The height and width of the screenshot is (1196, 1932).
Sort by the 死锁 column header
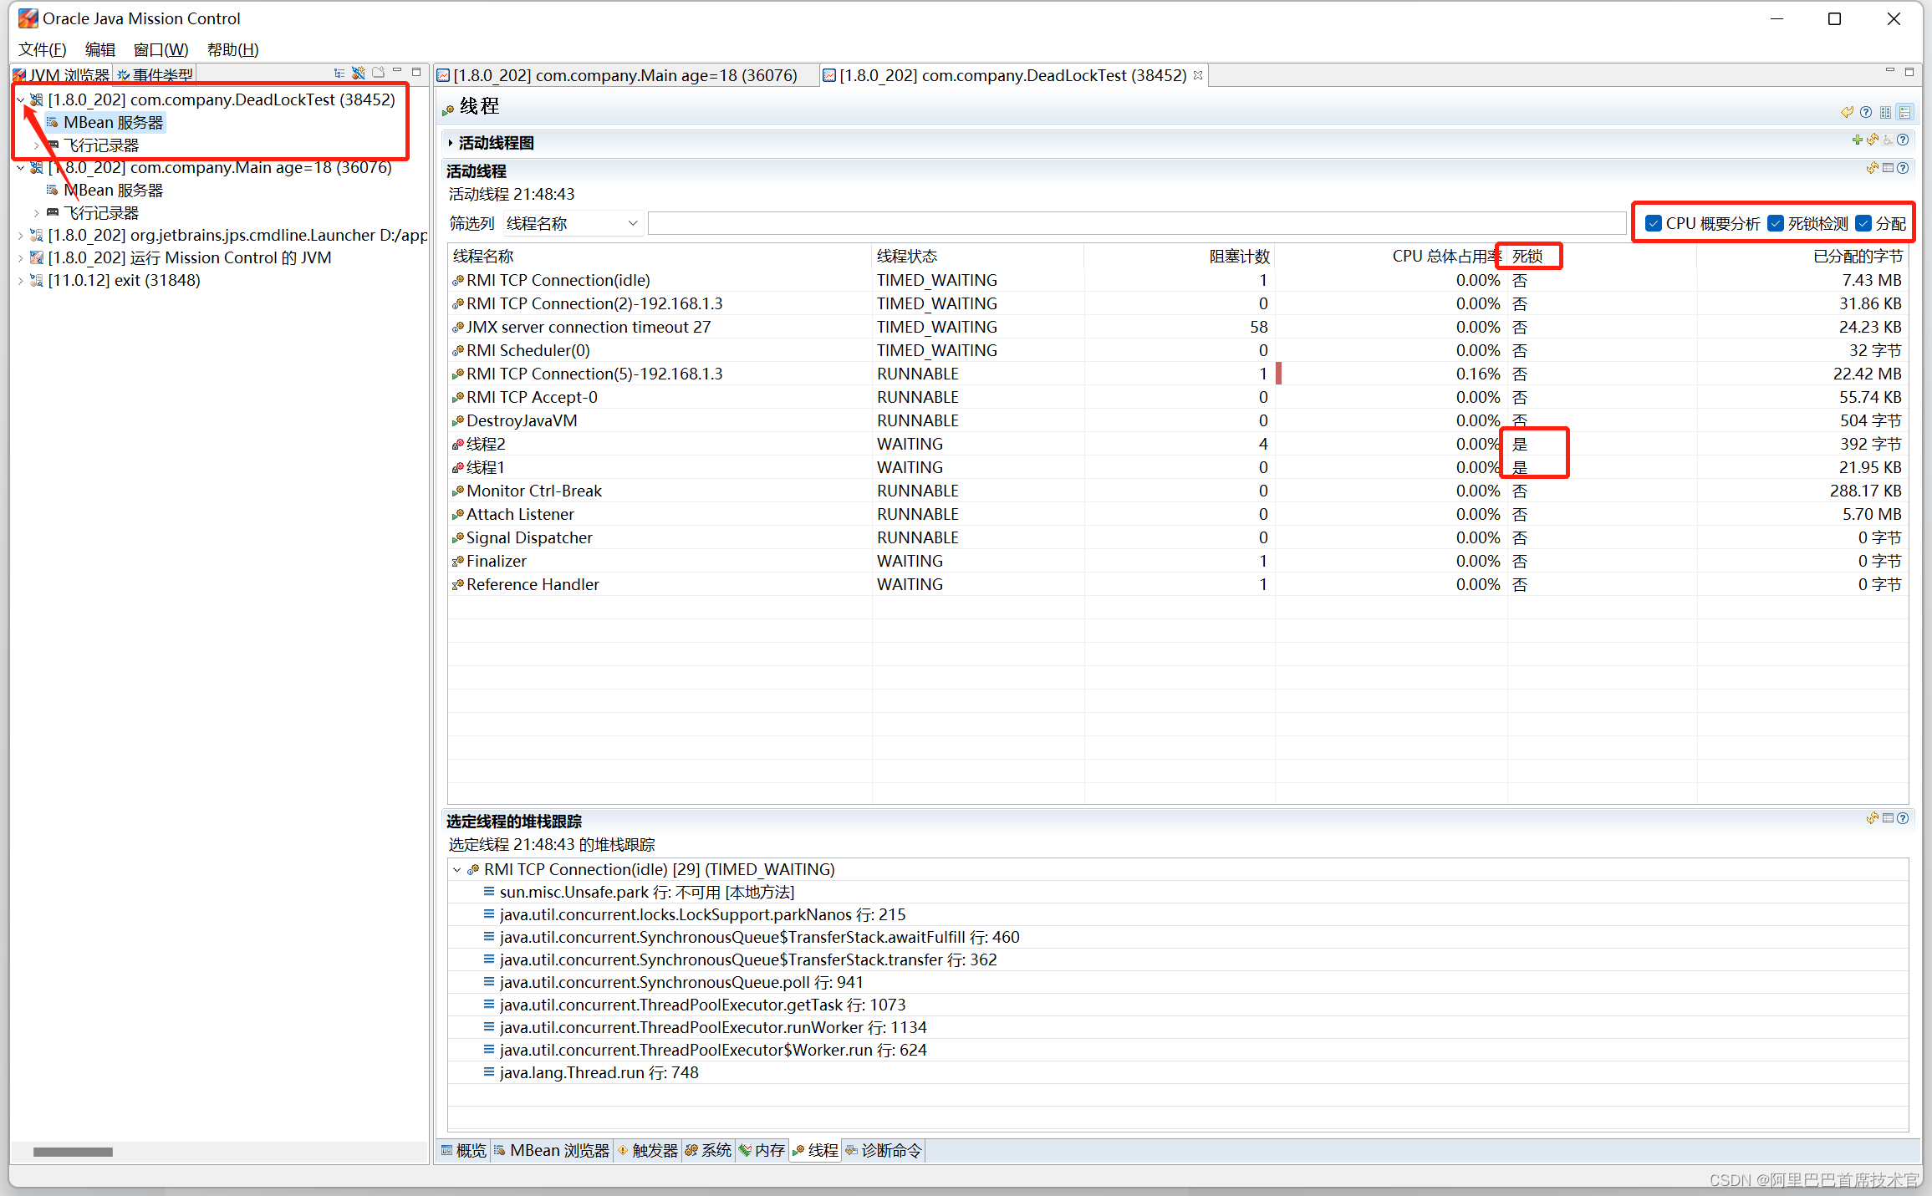click(x=1602, y=257)
